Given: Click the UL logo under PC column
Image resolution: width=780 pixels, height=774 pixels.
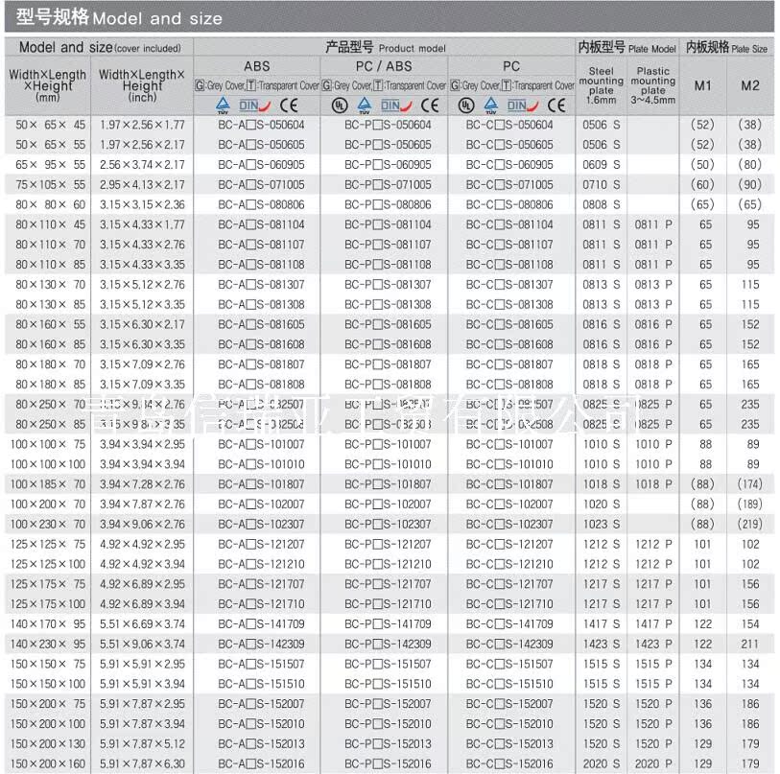Looking at the screenshot, I should click(x=466, y=106).
